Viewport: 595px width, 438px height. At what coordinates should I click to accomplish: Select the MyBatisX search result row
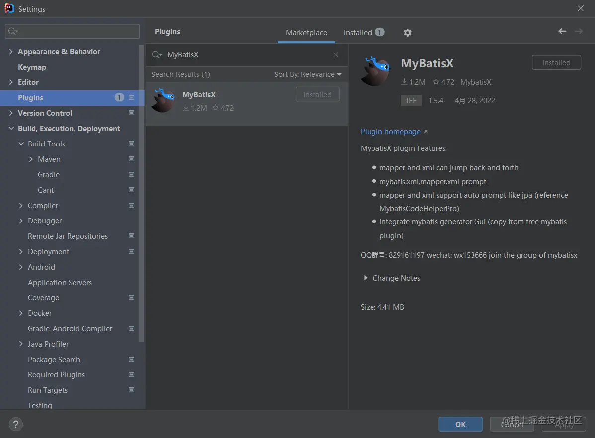coord(247,104)
